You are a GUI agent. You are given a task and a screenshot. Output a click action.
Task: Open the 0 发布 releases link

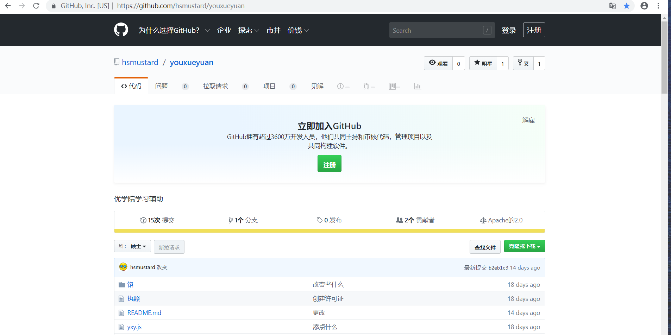[329, 220]
